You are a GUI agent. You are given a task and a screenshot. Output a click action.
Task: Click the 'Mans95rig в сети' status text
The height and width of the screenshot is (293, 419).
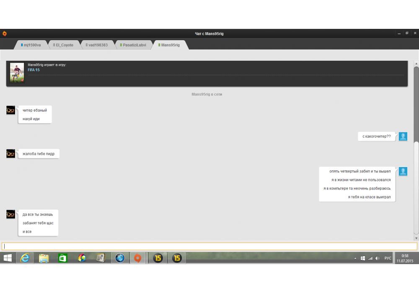tap(207, 94)
